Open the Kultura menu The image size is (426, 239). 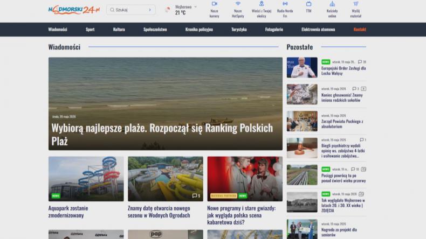119,29
